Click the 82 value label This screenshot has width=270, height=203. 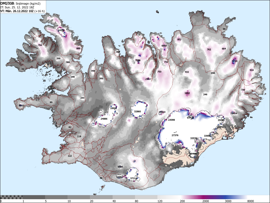pos(70,127)
